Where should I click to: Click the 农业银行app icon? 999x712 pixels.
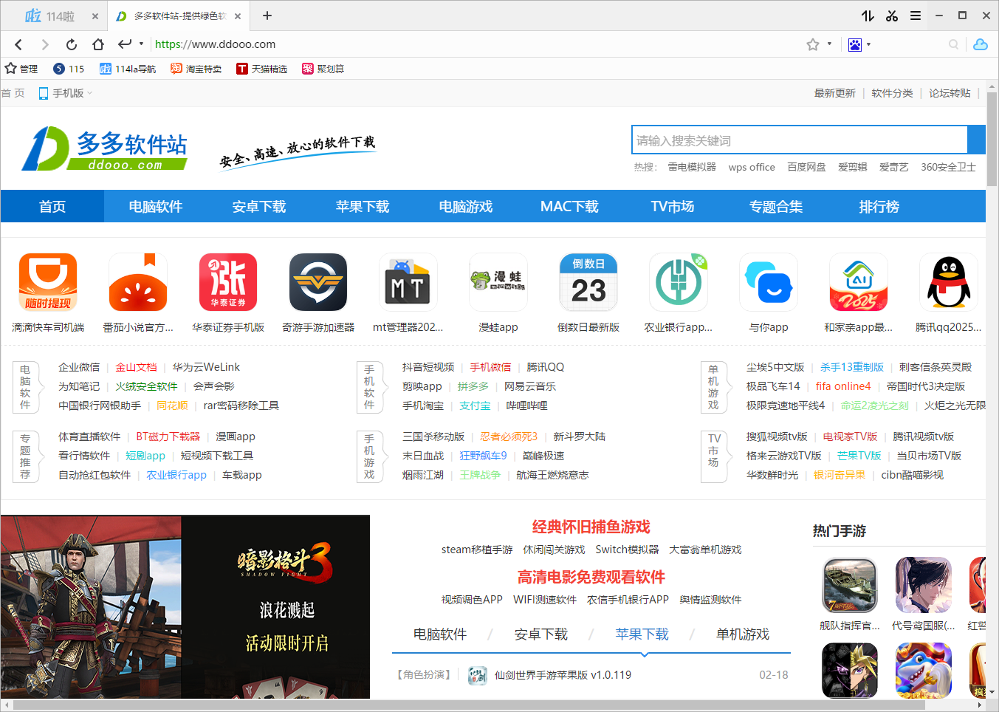(x=679, y=282)
